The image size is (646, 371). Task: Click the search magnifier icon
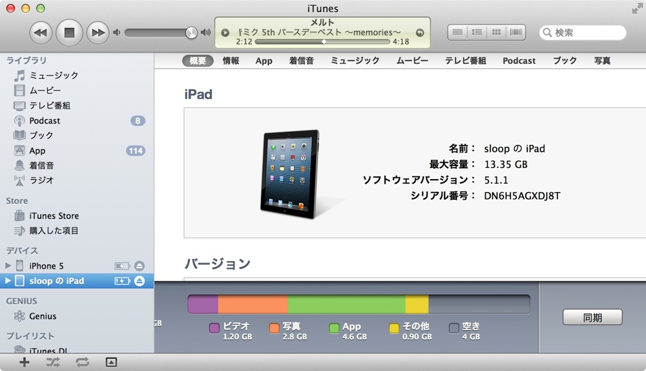[x=547, y=32]
